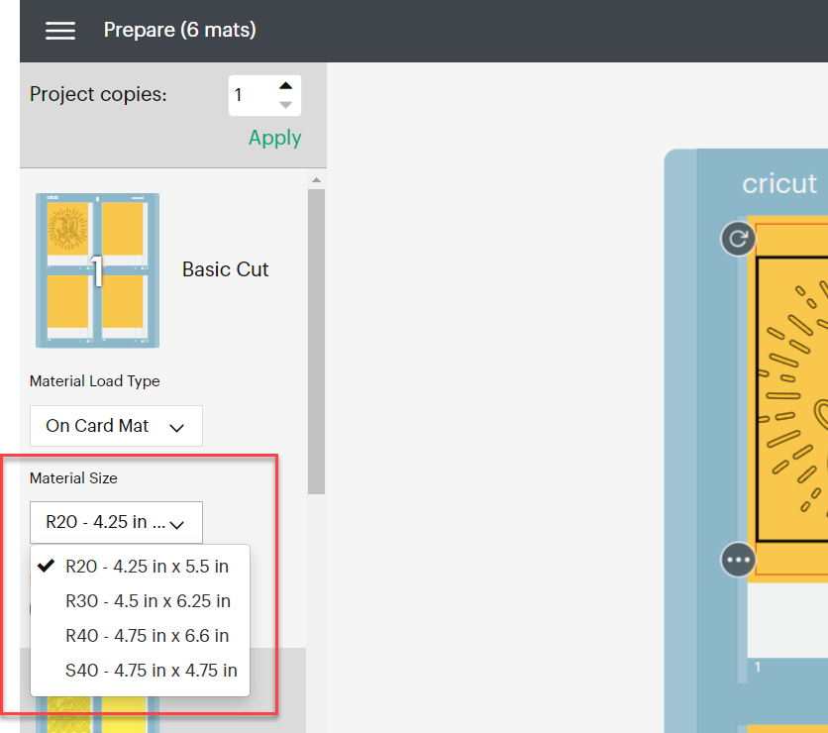Pick R40 - 4.75 in x 6.6 in size
The height and width of the screenshot is (733, 828).
coord(147,636)
